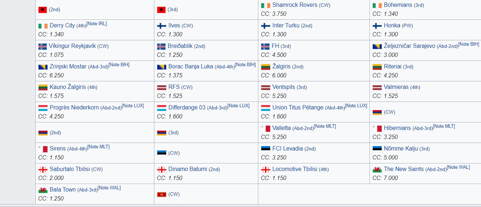The height and width of the screenshot is (207, 481).
Task: Follow the Note IRL reference after Derry City
Action: tap(96, 24)
